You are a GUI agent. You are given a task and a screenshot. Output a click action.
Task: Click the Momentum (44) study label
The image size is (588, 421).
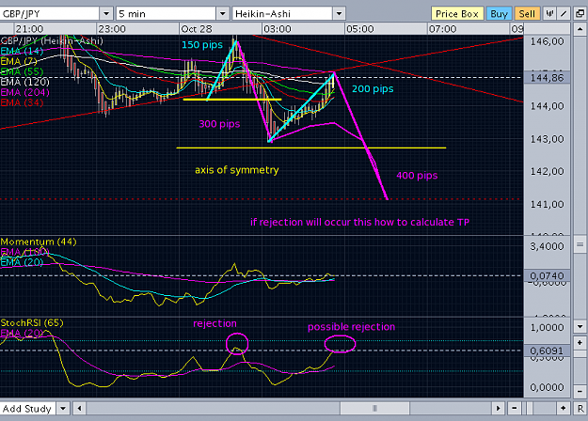pos(39,242)
